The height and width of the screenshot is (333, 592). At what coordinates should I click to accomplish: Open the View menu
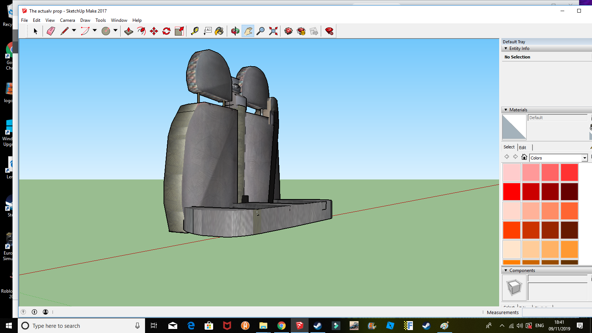(x=50, y=20)
